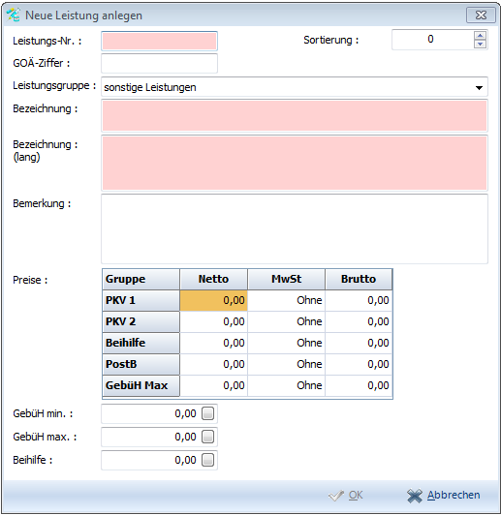Click into the GOÄ-Ziffer field

coord(160,63)
